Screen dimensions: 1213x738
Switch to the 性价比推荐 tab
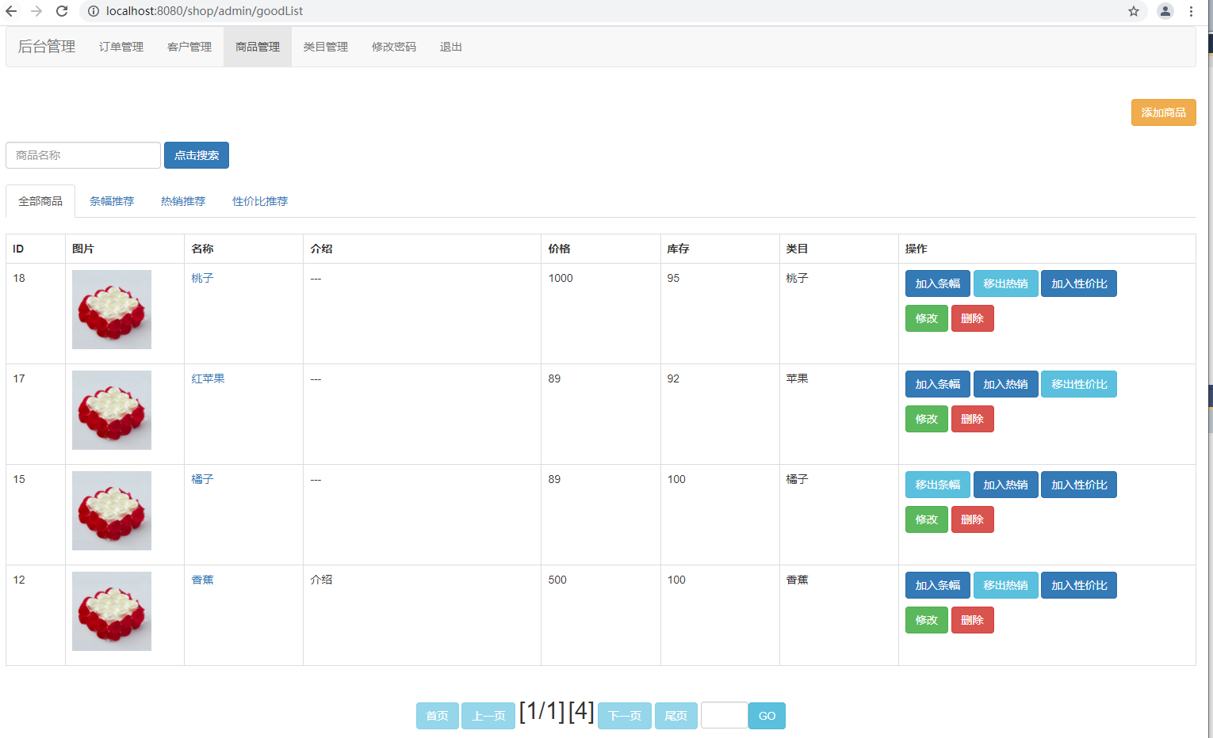[259, 201]
